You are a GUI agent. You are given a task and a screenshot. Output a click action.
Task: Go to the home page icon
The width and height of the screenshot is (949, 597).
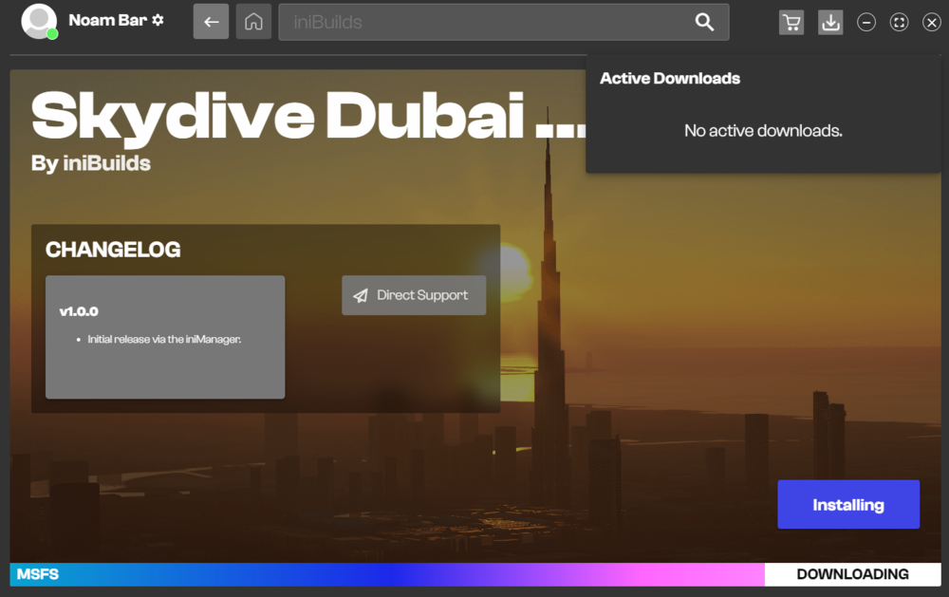(x=253, y=22)
